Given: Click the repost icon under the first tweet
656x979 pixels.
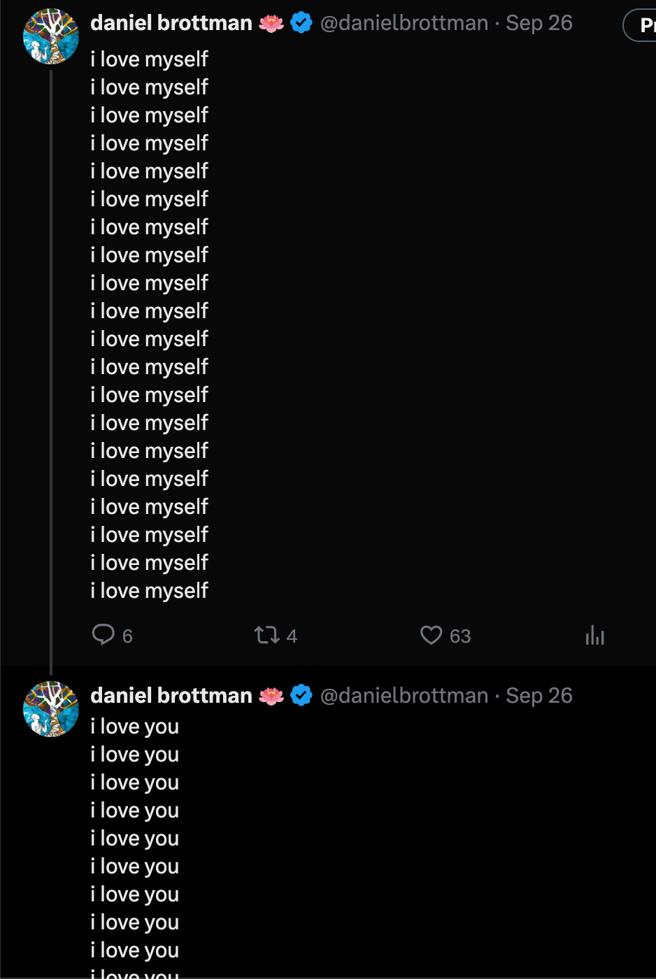Looking at the screenshot, I should click(266, 635).
